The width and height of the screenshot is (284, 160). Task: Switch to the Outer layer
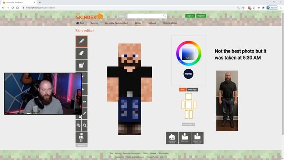click(x=192, y=90)
